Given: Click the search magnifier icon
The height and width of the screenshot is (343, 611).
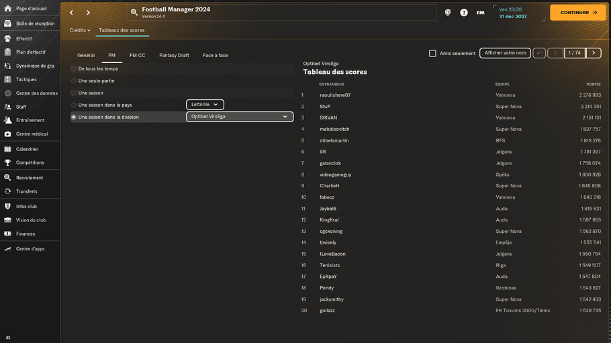Looking at the screenshot, I should tap(135, 13).
